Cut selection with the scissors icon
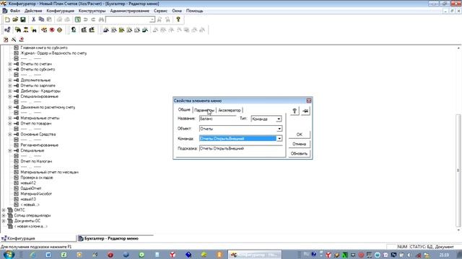Image resolution: width=462 pixels, height=259 pixels. click(x=33, y=19)
